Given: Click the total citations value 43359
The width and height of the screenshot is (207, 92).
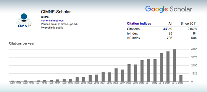Looking at the screenshot, I should [168, 29].
